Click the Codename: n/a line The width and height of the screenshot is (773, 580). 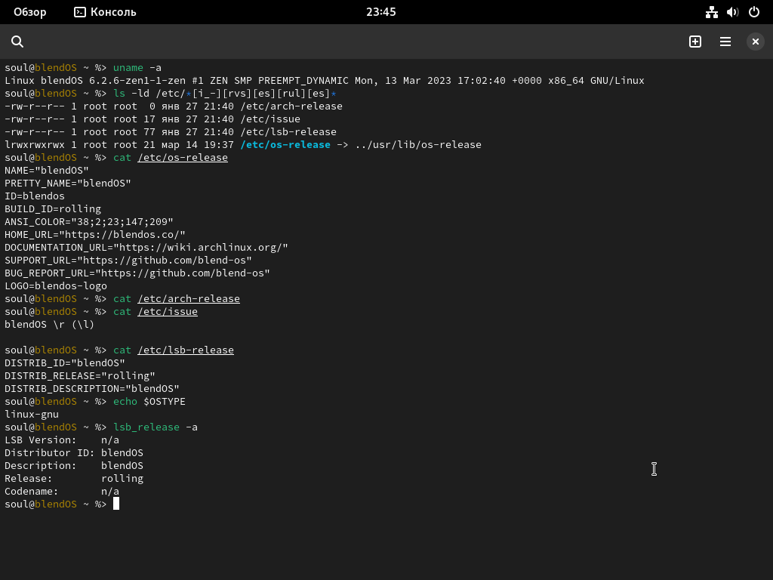point(62,491)
